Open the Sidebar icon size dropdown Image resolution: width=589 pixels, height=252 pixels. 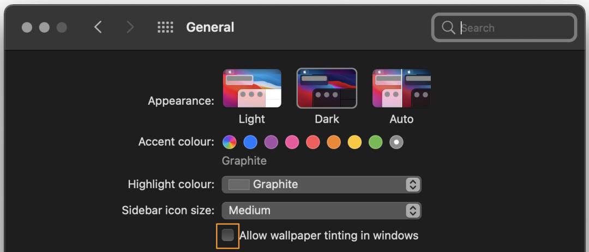pyautogui.click(x=321, y=211)
